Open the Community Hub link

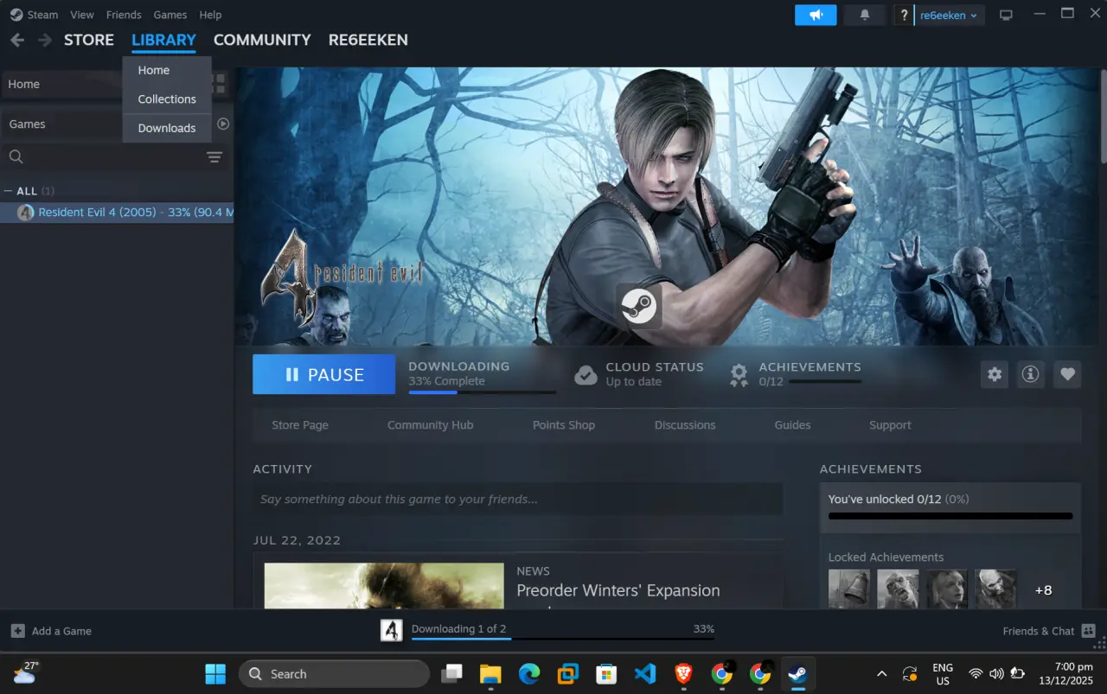[x=431, y=425]
